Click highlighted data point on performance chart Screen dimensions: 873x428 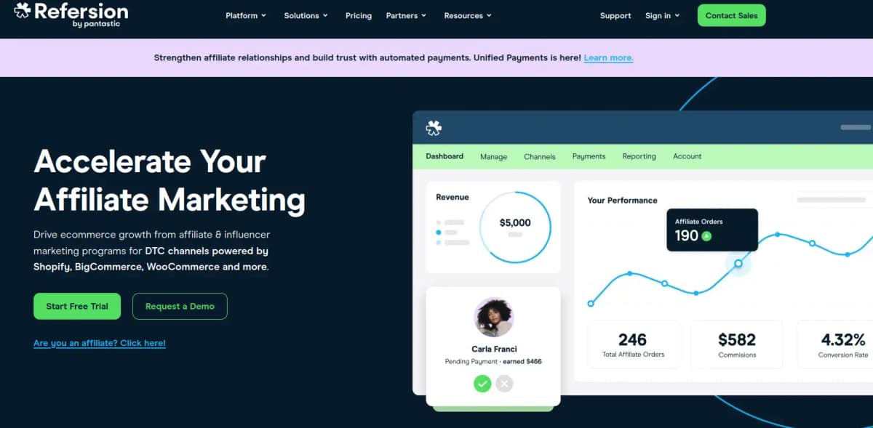(738, 263)
